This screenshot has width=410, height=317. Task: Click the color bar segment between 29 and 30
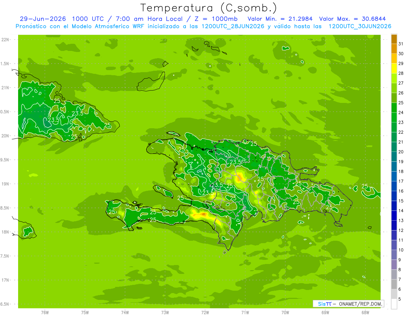click(x=394, y=58)
